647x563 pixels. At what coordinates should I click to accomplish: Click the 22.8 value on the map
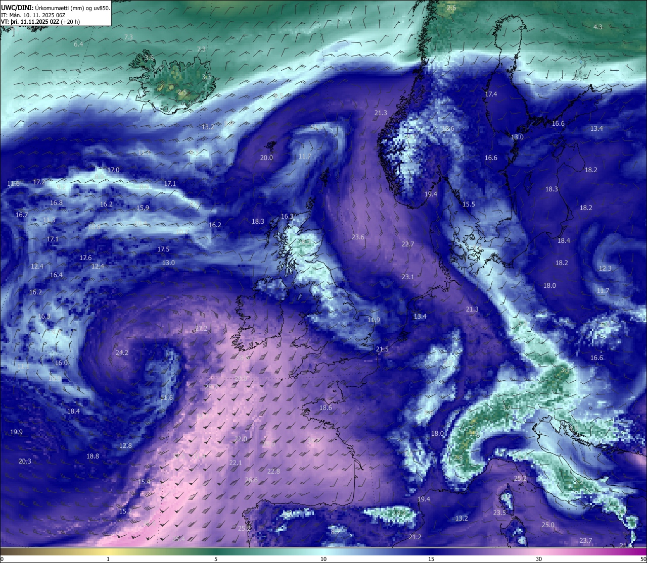tap(273, 472)
